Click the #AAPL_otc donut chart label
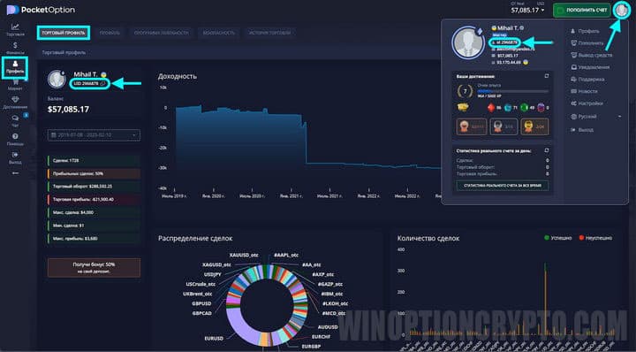 tap(286, 255)
